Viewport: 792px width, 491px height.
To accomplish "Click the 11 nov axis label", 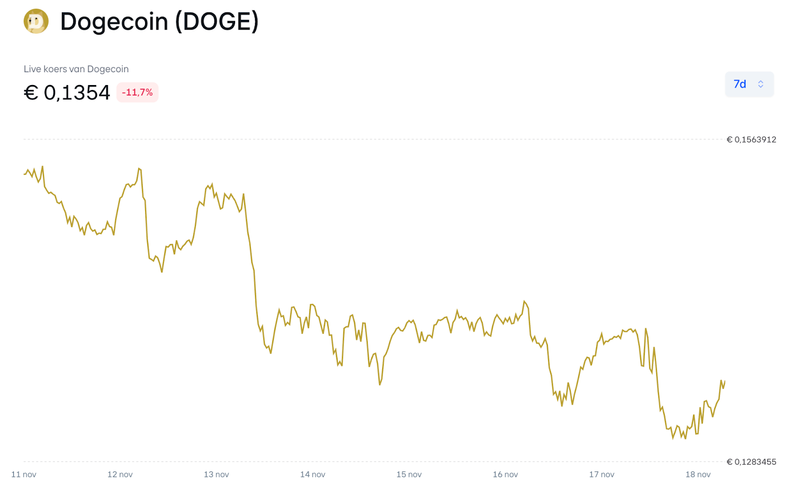I will (x=24, y=475).
